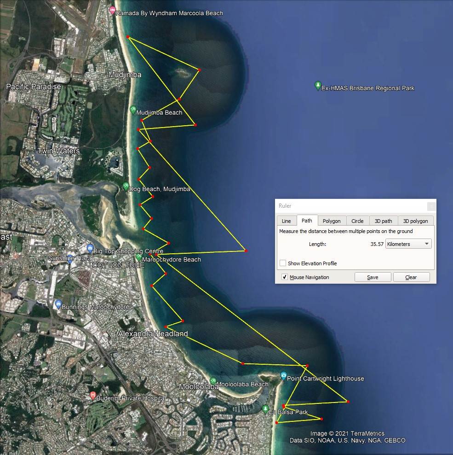Click the Mooloolaba Beach marker icon
This screenshot has height=455, width=453.
click(x=213, y=381)
